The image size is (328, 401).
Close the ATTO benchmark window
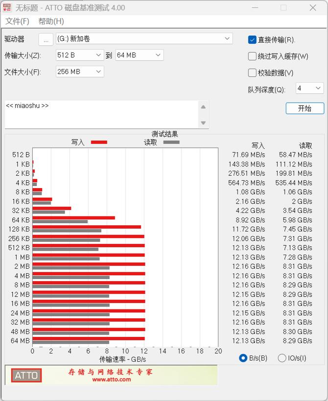pos(313,8)
